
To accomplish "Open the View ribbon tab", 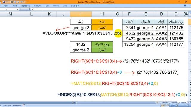I will [x=65, y=6].
